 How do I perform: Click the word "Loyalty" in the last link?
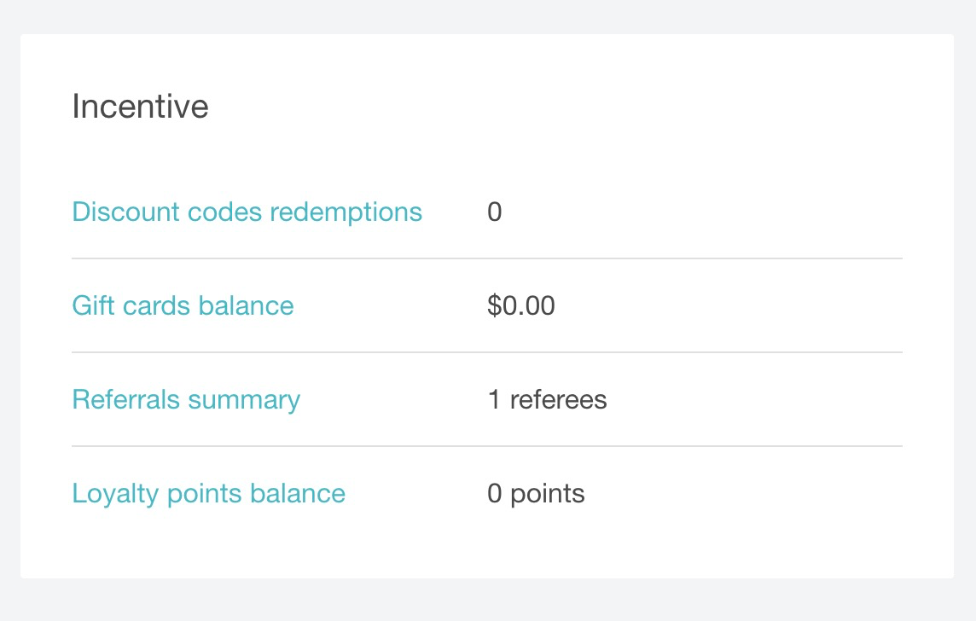113,493
